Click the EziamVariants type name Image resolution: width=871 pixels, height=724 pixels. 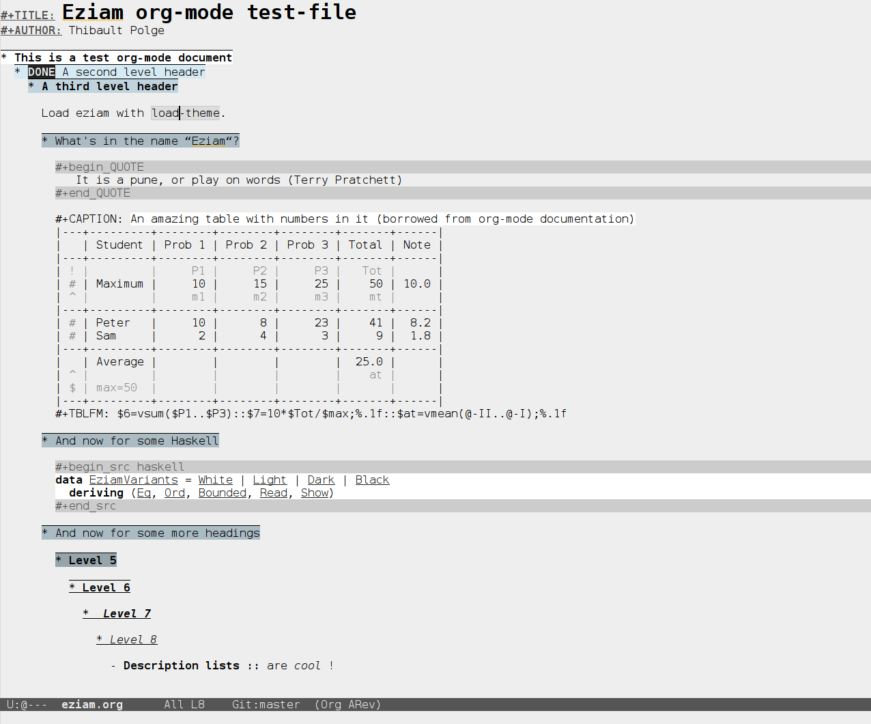134,480
